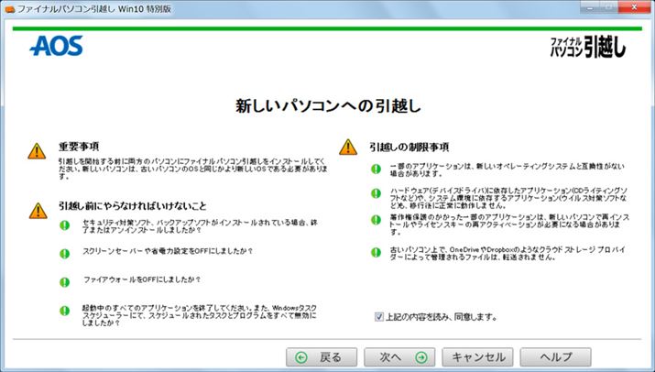Click the 引越しの制限事項 heading
Viewport: 655px width, 372px height.
pyautogui.click(x=409, y=148)
